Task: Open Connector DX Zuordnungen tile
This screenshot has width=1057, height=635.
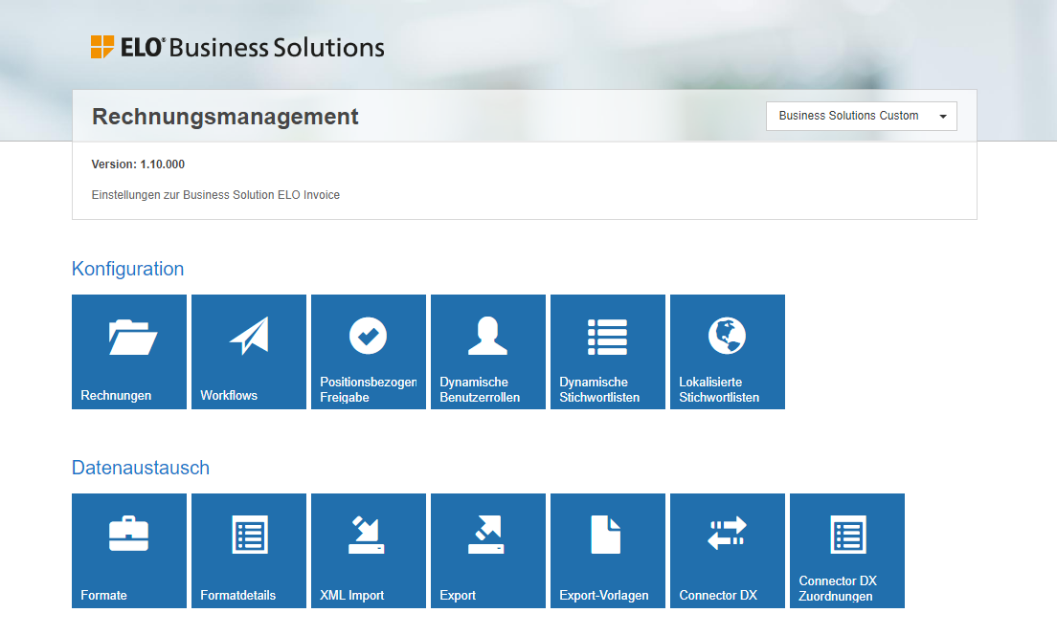Action: (846, 551)
